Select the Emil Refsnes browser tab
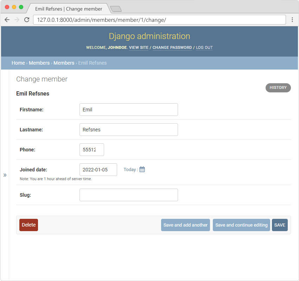Screen dimensions: 299x281 point(69,9)
